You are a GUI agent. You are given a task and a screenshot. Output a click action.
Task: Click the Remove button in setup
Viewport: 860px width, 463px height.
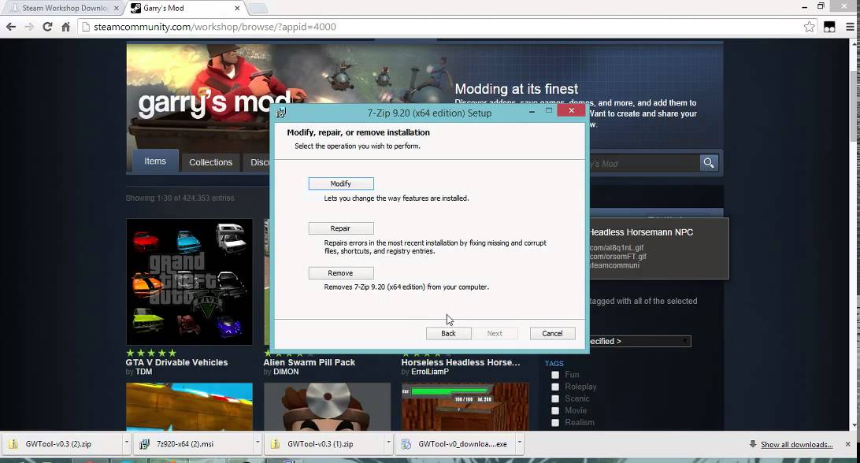point(340,273)
